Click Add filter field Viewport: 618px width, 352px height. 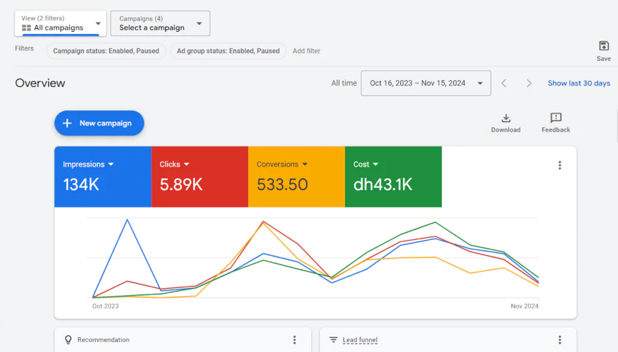tap(307, 51)
